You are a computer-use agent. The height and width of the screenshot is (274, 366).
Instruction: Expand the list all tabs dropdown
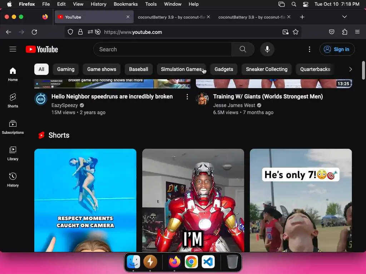344,17
